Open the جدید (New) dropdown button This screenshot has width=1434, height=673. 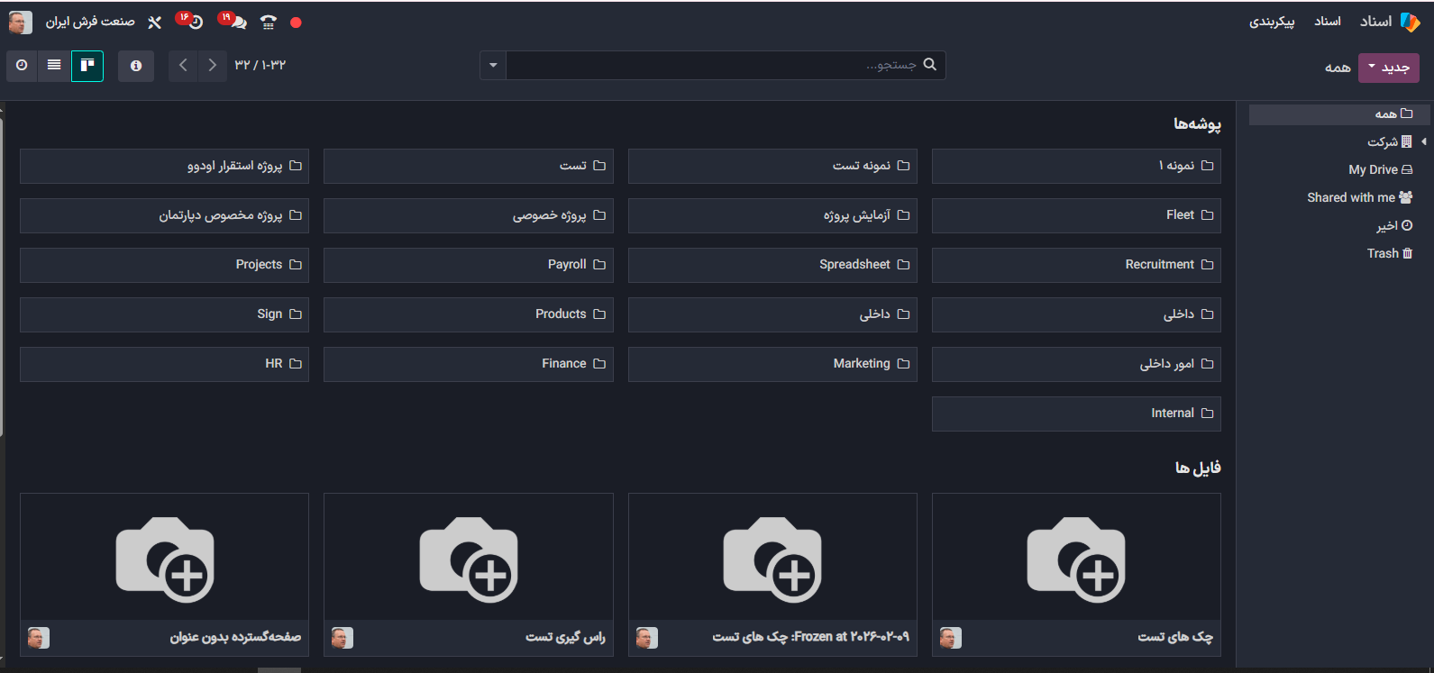click(1388, 68)
